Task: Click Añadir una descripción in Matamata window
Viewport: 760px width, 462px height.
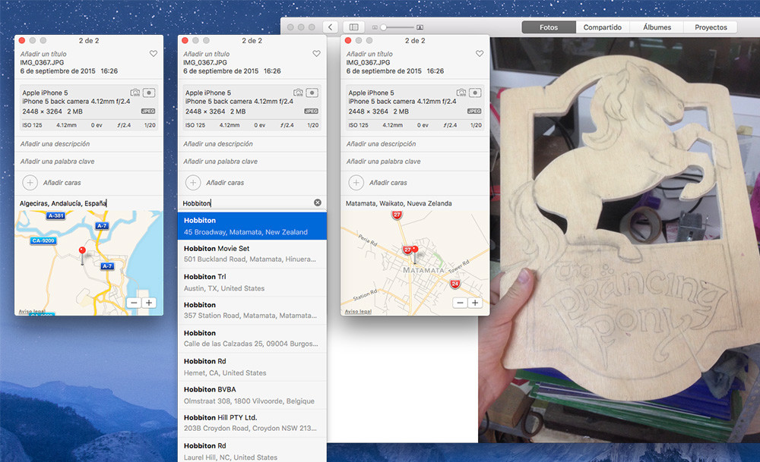Action: coord(381,143)
